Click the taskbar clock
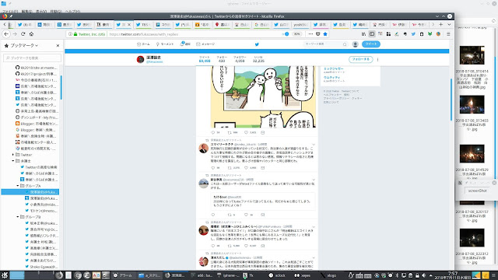 (x=453, y=275)
